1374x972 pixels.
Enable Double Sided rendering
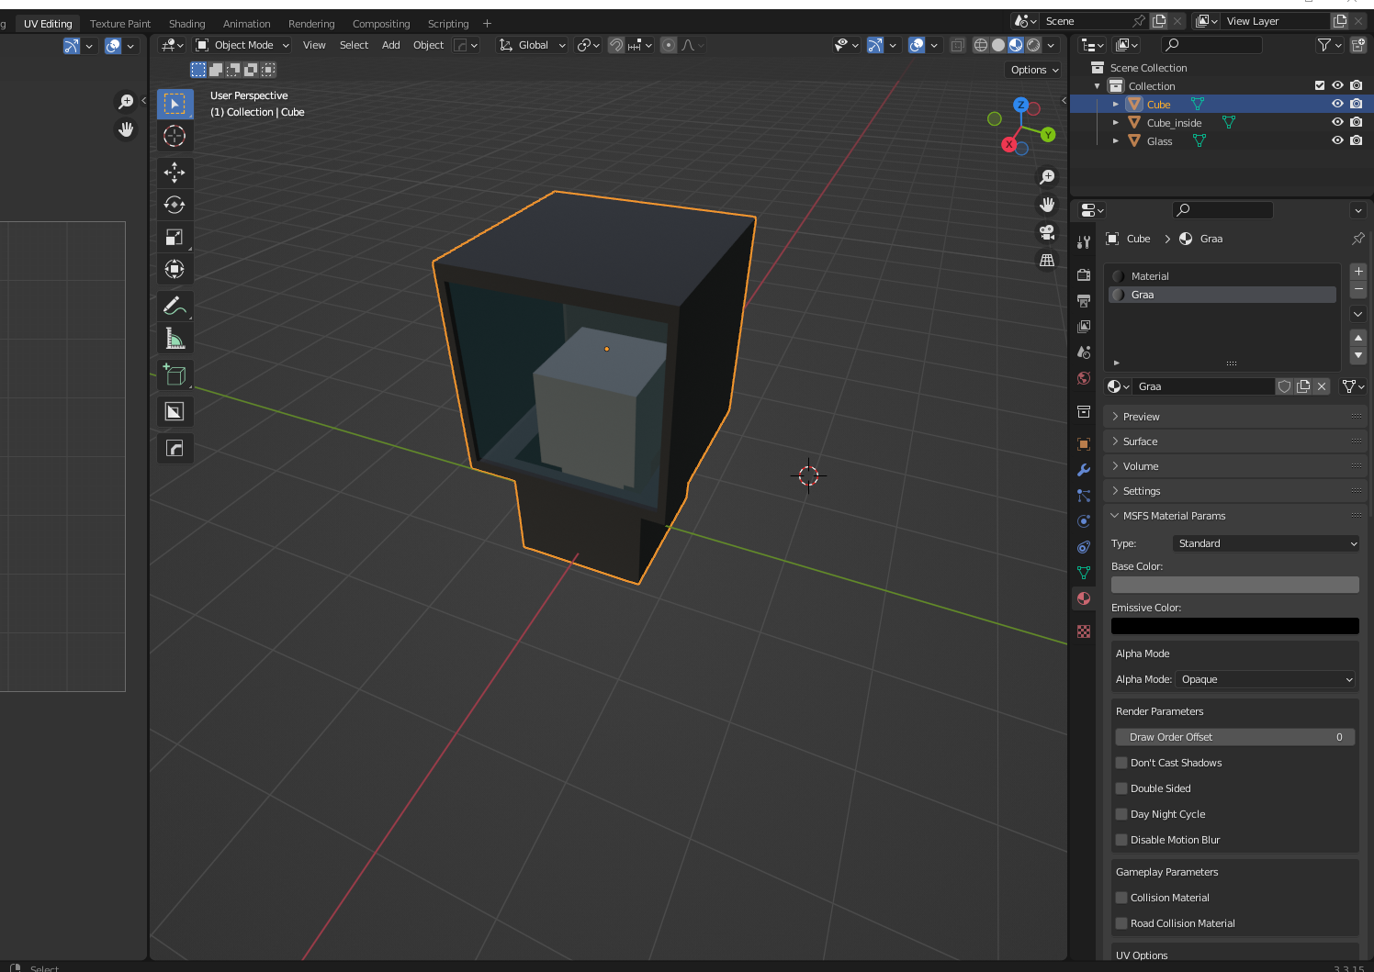tap(1121, 788)
